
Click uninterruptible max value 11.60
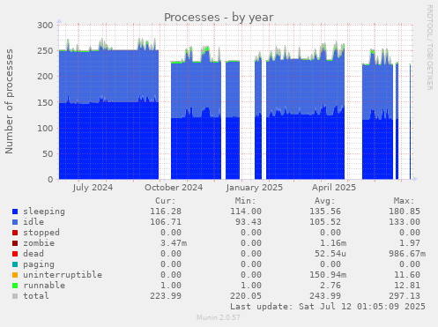pyautogui.click(x=407, y=275)
